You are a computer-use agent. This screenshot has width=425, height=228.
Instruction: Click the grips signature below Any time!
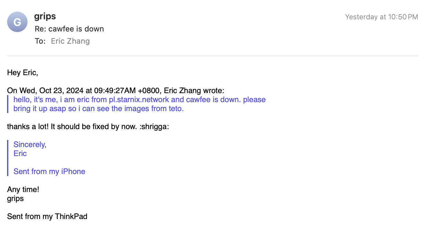tap(15, 198)
